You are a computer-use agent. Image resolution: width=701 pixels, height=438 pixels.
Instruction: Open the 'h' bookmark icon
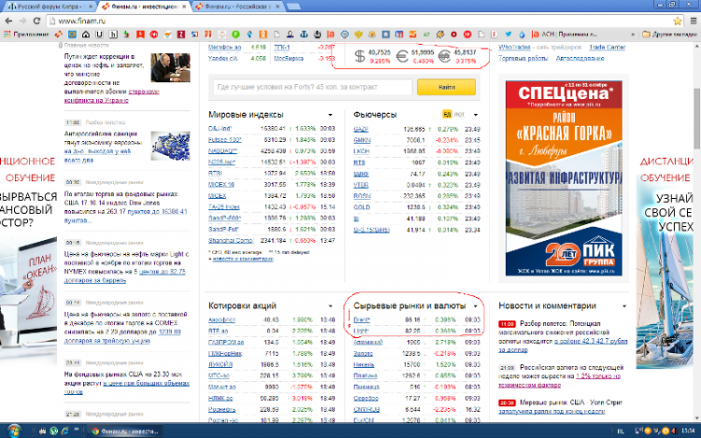[x=113, y=34]
